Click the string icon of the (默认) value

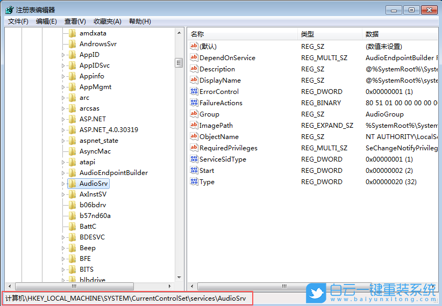[x=194, y=46]
